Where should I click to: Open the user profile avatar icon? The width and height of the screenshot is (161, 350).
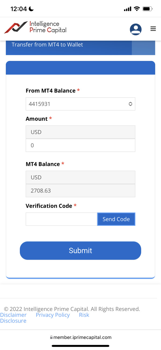(x=136, y=29)
